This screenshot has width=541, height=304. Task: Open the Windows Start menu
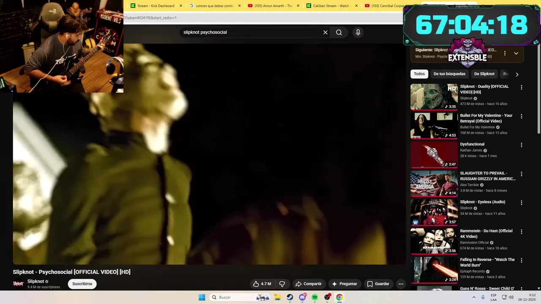click(202, 297)
